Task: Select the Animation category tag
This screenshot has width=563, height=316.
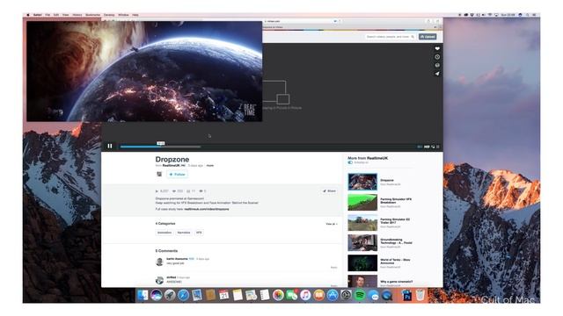Action: [x=165, y=233]
